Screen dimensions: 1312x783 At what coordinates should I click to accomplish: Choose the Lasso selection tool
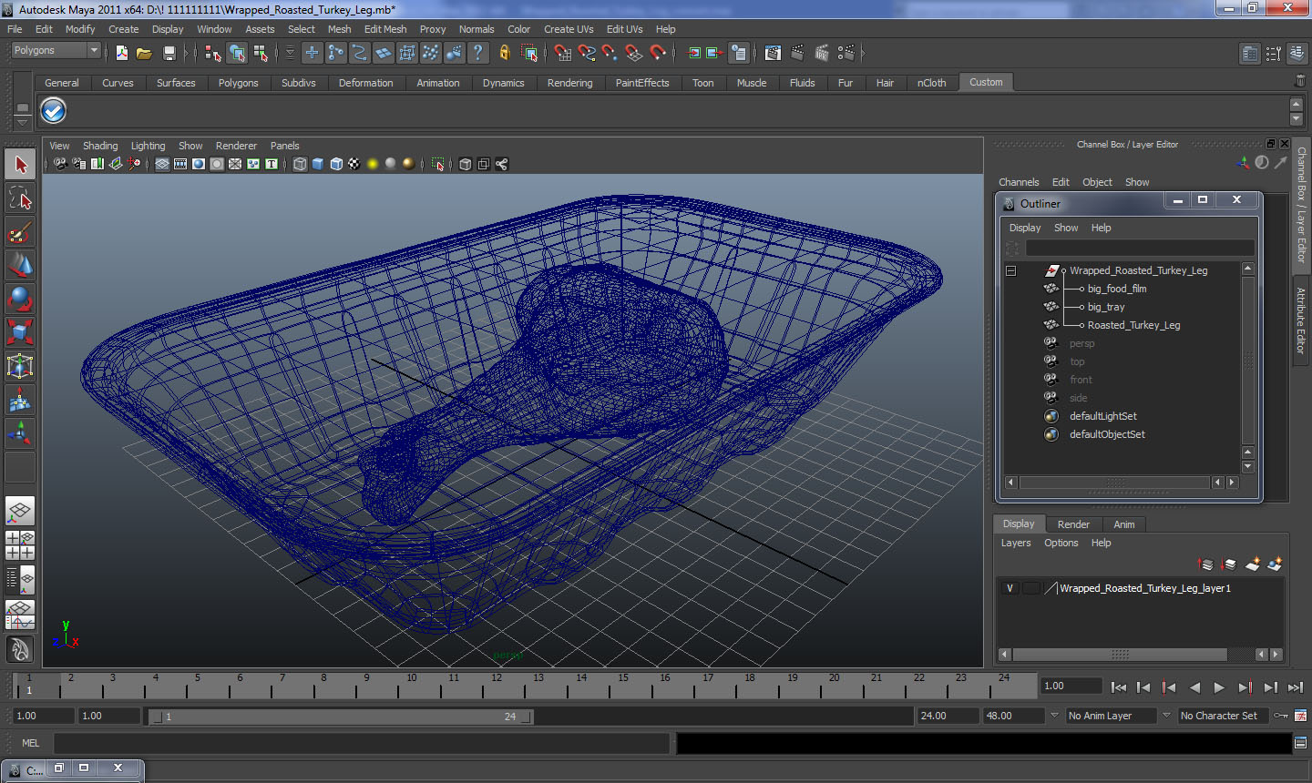pos(20,198)
